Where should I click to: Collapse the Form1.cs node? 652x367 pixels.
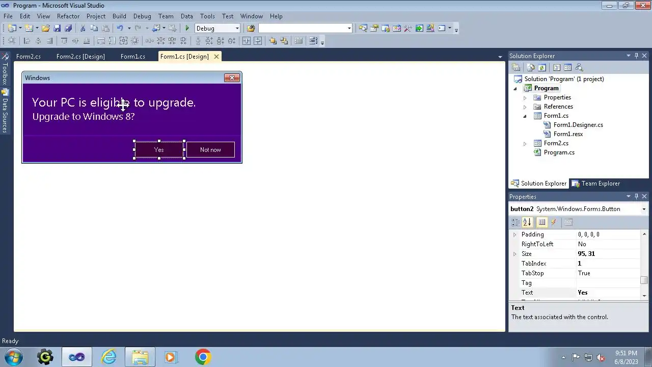(x=525, y=116)
